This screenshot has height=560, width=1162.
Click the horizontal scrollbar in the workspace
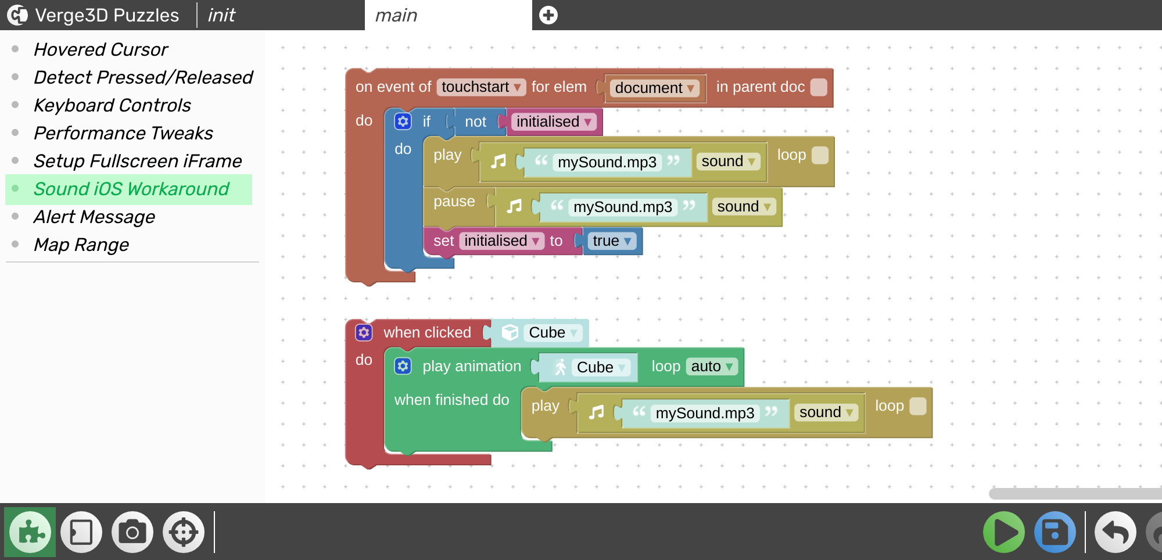tap(1075, 494)
